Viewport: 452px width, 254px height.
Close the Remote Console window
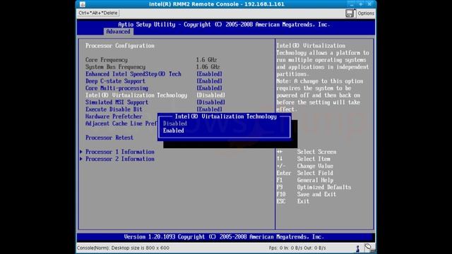(x=369, y=4)
